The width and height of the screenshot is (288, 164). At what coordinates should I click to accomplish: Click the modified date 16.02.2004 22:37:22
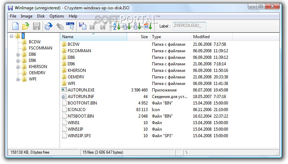pyautogui.click(x=210, y=116)
